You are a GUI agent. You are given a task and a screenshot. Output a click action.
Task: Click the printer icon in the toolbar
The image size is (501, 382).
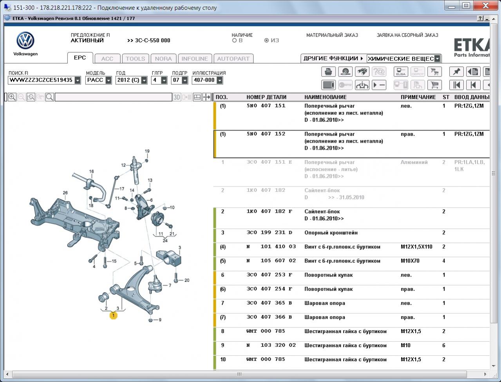[329, 72]
